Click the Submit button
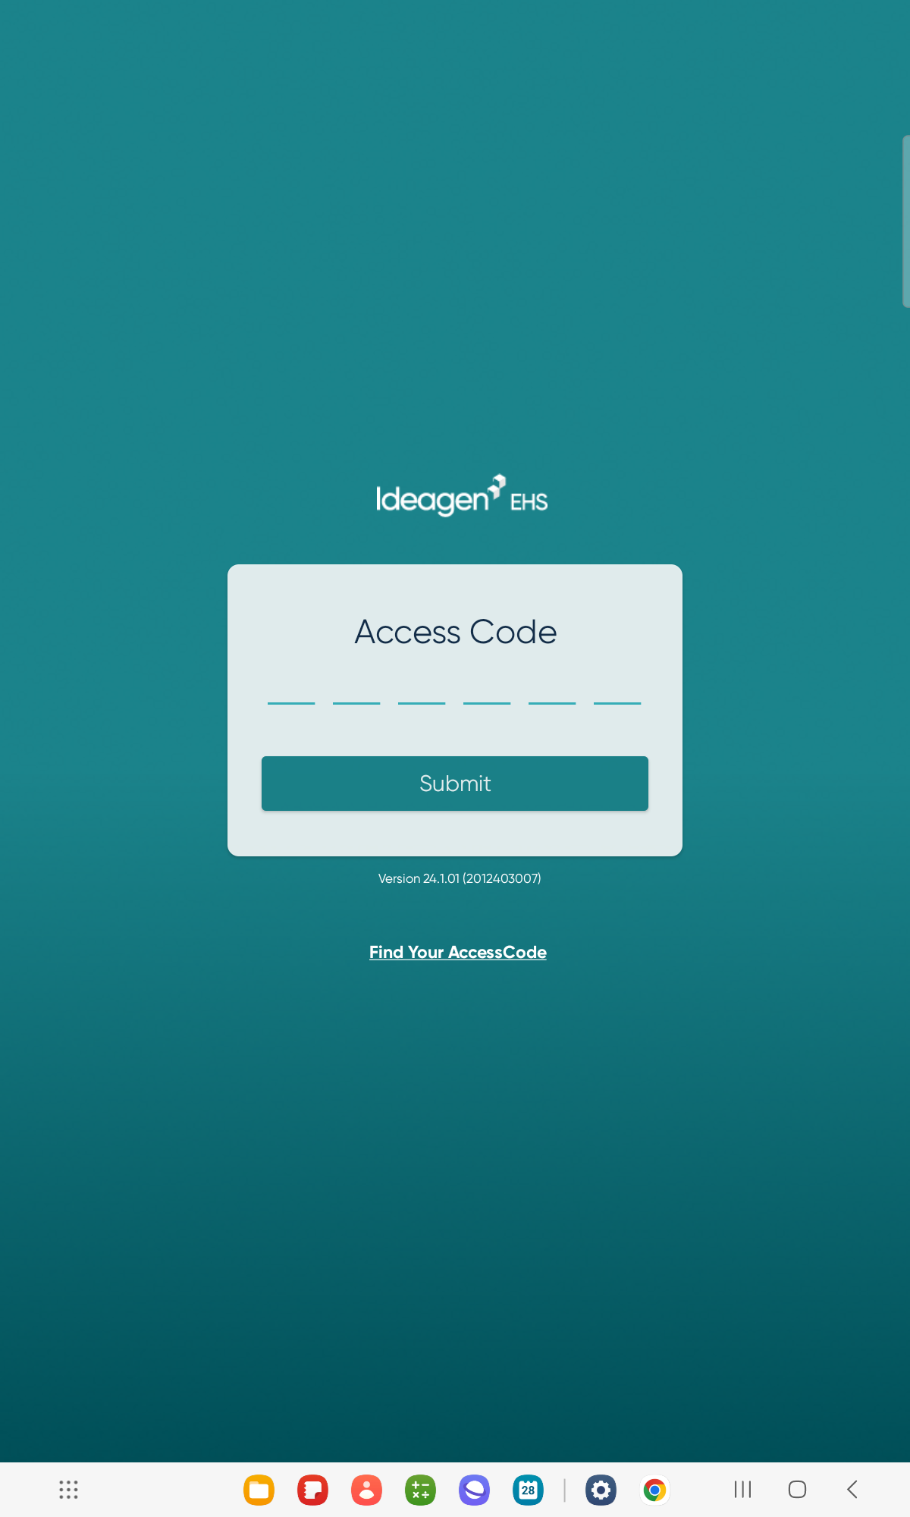Image resolution: width=910 pixels, height=1517 pixels. (x=455, y=784)
